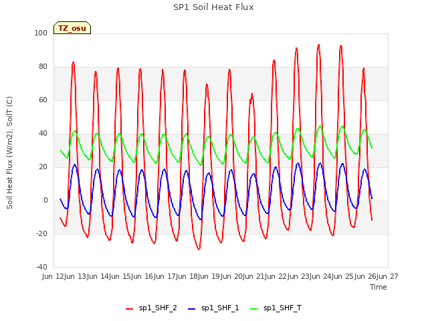Viewport: 428px width, 321px height.
Task: Click the 40 y-axis tick label
Action: (x=43, y=134)
